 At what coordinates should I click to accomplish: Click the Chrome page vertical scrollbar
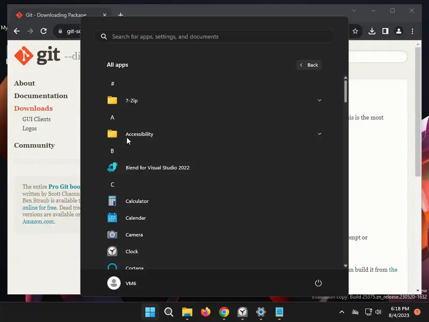[x=418, y=112]
